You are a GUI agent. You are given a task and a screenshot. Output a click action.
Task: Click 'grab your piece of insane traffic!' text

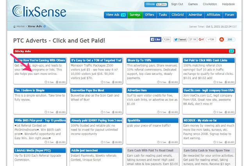coord(149,125)
